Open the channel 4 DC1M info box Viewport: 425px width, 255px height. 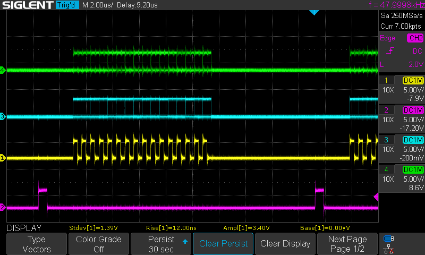tap(402, 179)
